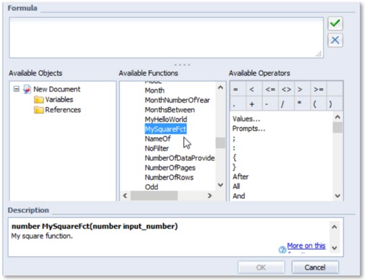Select the highlighted MySquareFct function
This screenshot has width=365, height=280.
166,129
